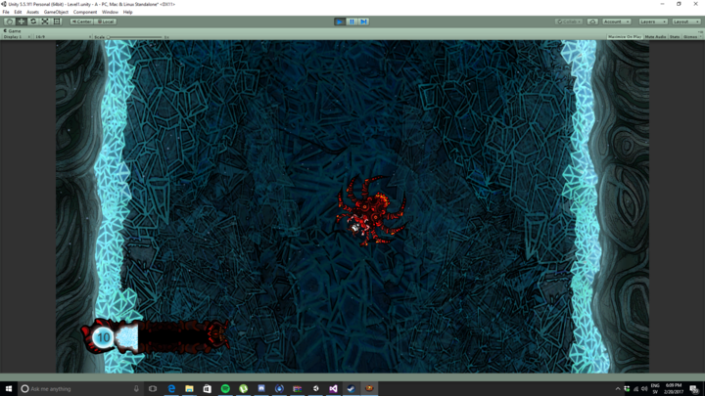This screenshot has width=705, height=396.
Task: Toggle Mute Audio in Game view
Action: (655, 37)
